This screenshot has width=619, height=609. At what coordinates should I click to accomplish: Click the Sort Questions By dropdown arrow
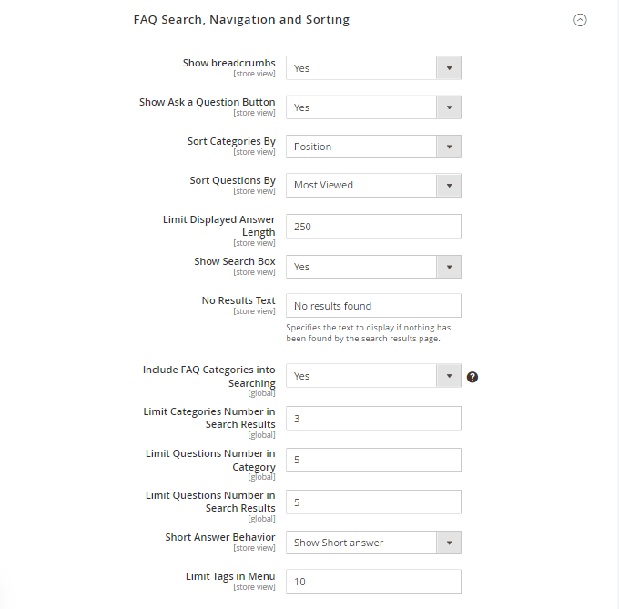(x=449, y=185)
